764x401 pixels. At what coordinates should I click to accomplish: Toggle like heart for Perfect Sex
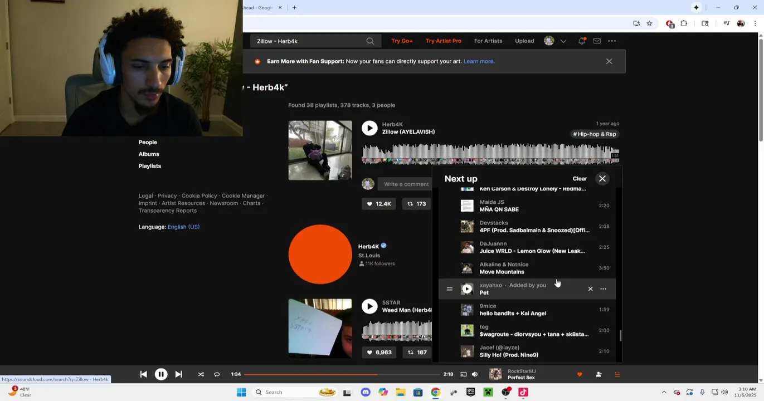[580, 375]
